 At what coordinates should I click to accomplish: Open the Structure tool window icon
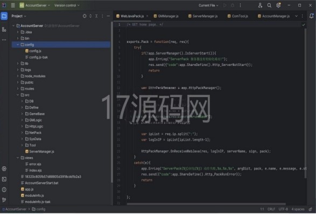click(4, 29)
